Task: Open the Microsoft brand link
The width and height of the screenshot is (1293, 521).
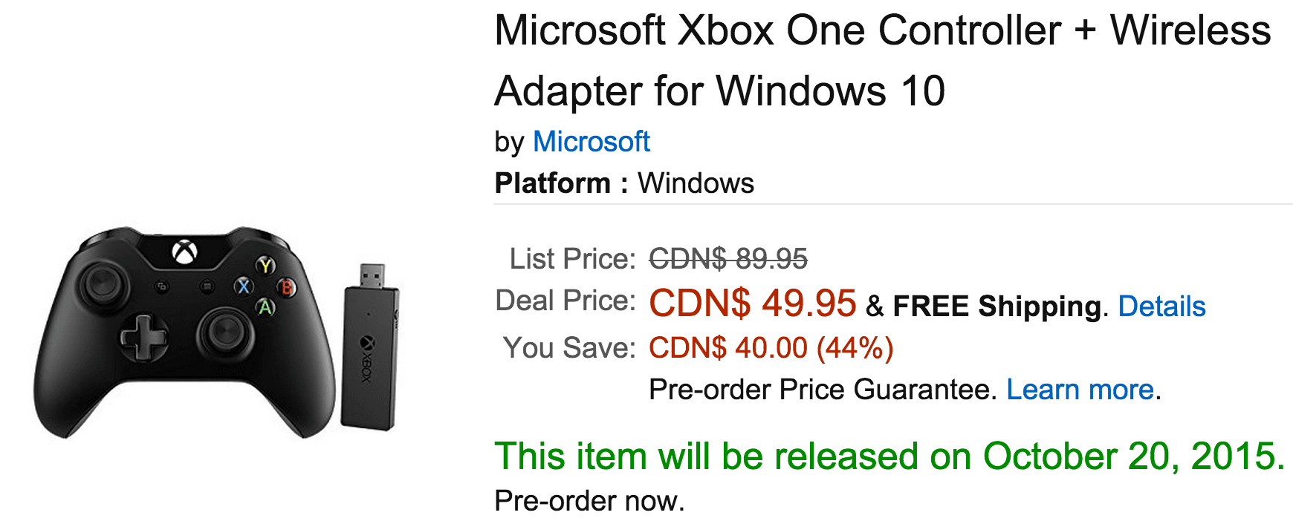Action: (591, 142)
